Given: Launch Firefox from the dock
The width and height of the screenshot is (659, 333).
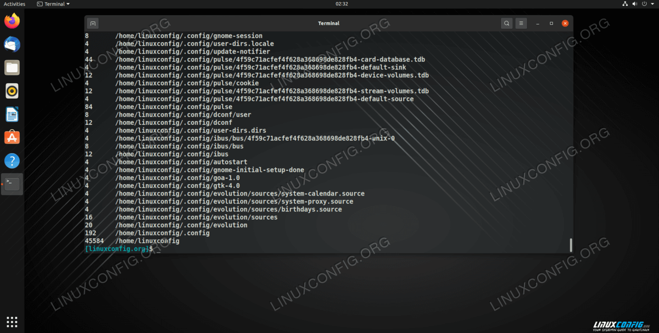Looking at the screenshot, I should pyautogui.click(x=12, y=21).
